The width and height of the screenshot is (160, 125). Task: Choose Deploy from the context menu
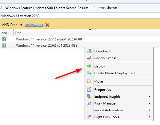[119, 66]
